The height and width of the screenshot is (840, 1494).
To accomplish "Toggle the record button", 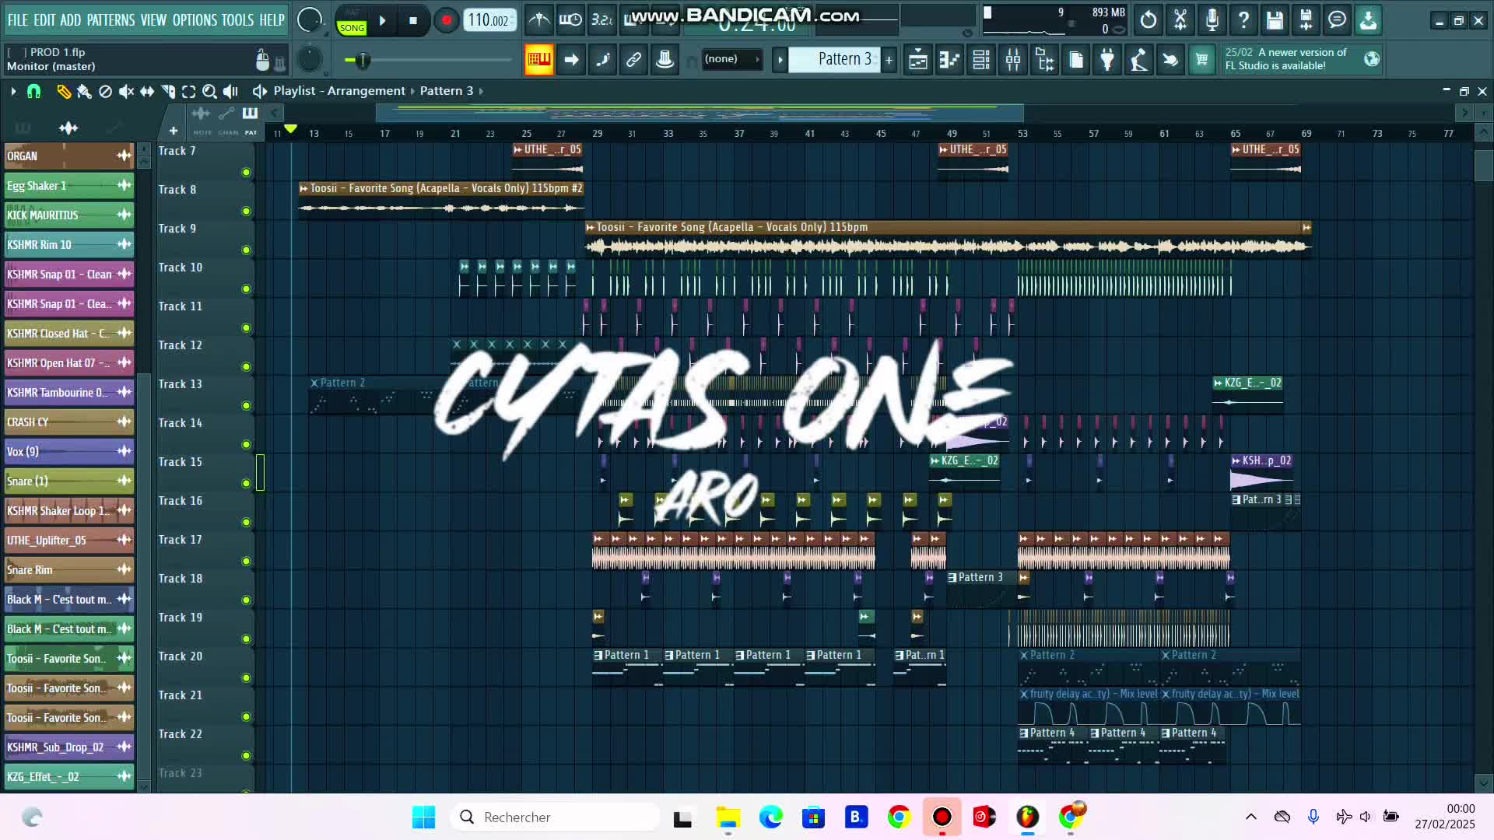I will (x=446, y=20).
